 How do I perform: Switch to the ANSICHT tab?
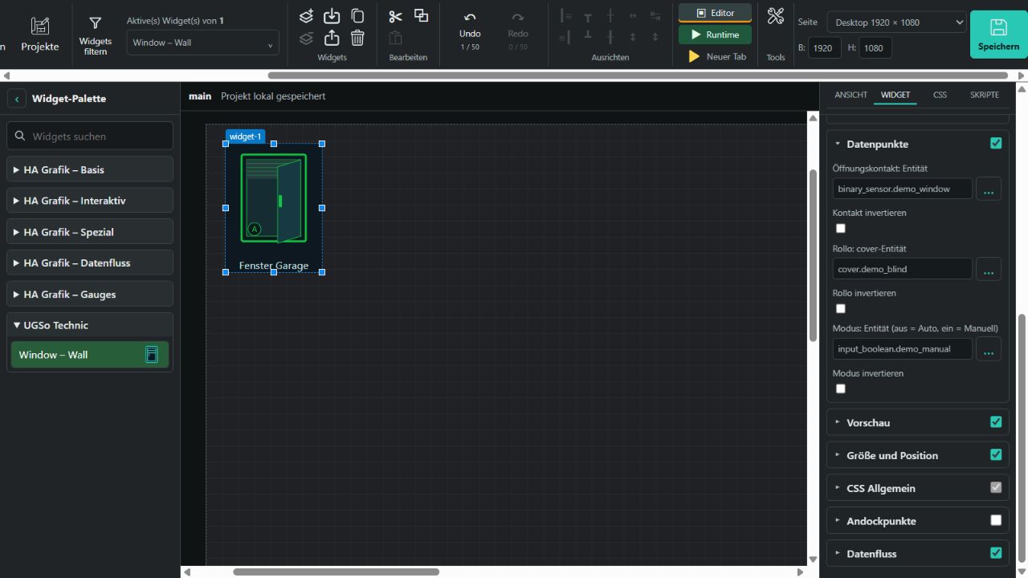851,95
